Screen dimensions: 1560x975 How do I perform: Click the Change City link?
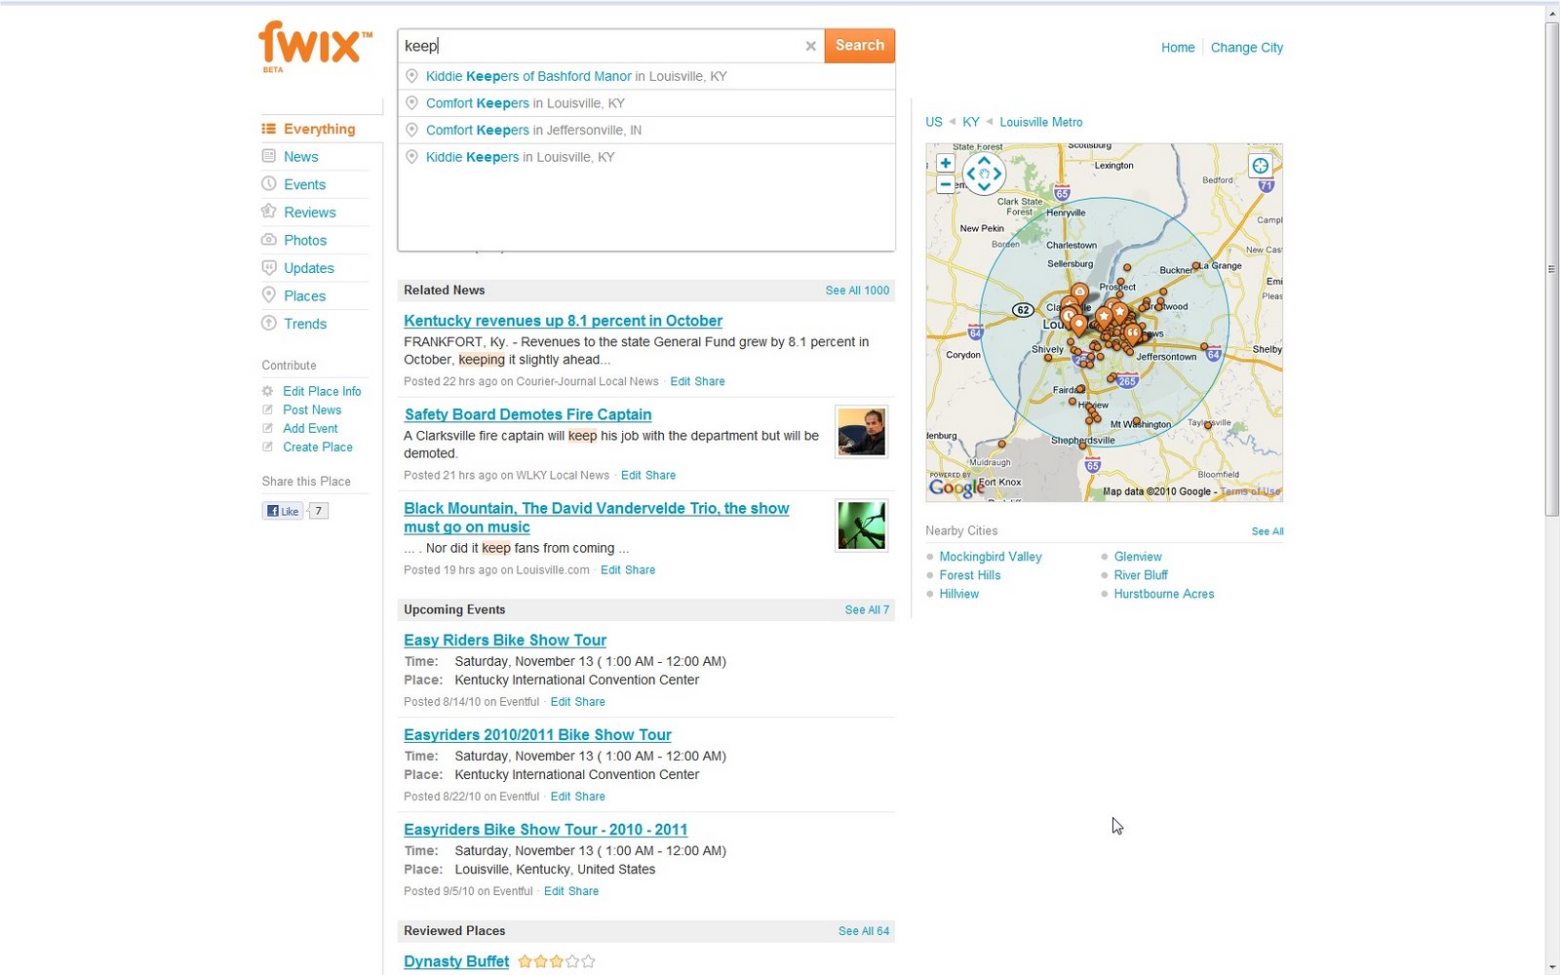tap(1247, 47)
